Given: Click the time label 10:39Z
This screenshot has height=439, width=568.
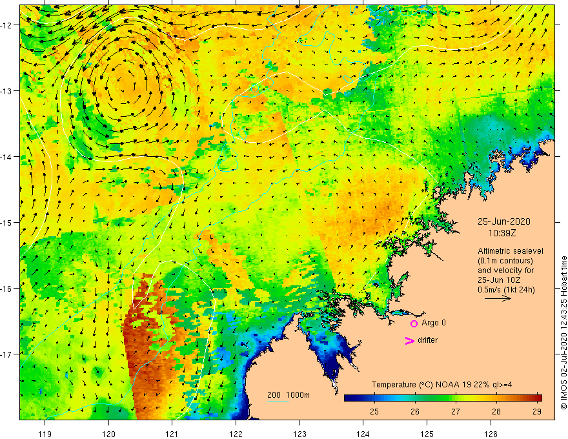Looking at the screenshot, I should 502,233.
